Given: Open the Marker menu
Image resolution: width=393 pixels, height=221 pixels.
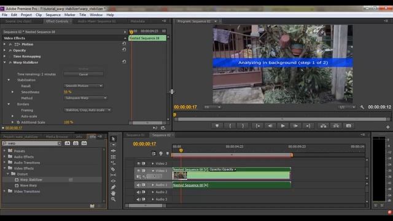Looking at the screenshot, I should pos(69,15).
